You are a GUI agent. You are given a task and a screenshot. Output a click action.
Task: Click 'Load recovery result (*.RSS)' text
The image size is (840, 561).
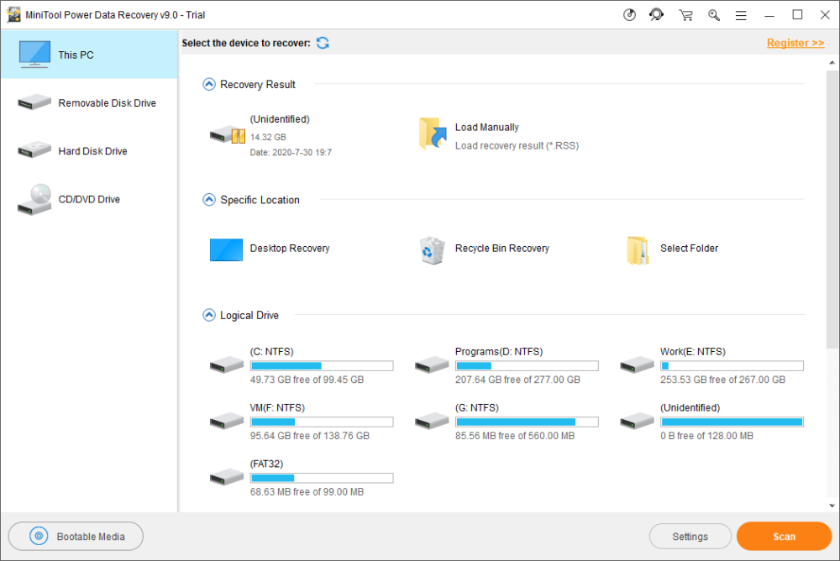[517, 146]
